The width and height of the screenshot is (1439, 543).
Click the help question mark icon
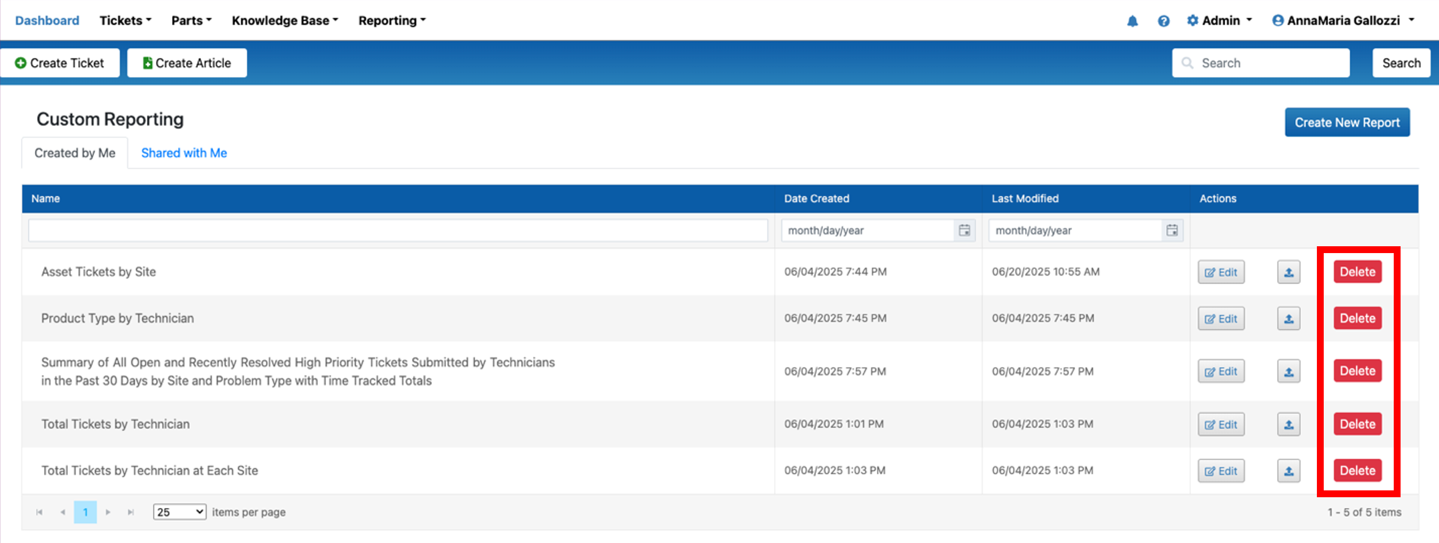[1164, 21]
